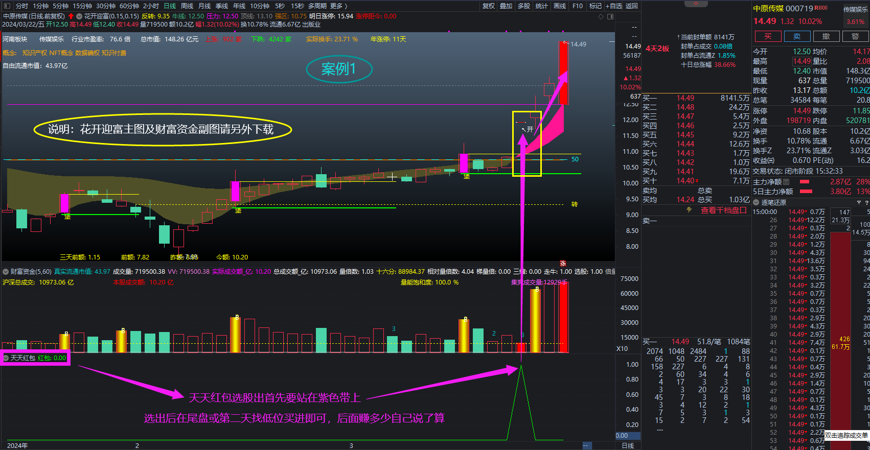Click 标记 mark button
The height and width of the screenshot is (450, 870).
(596, 6)
